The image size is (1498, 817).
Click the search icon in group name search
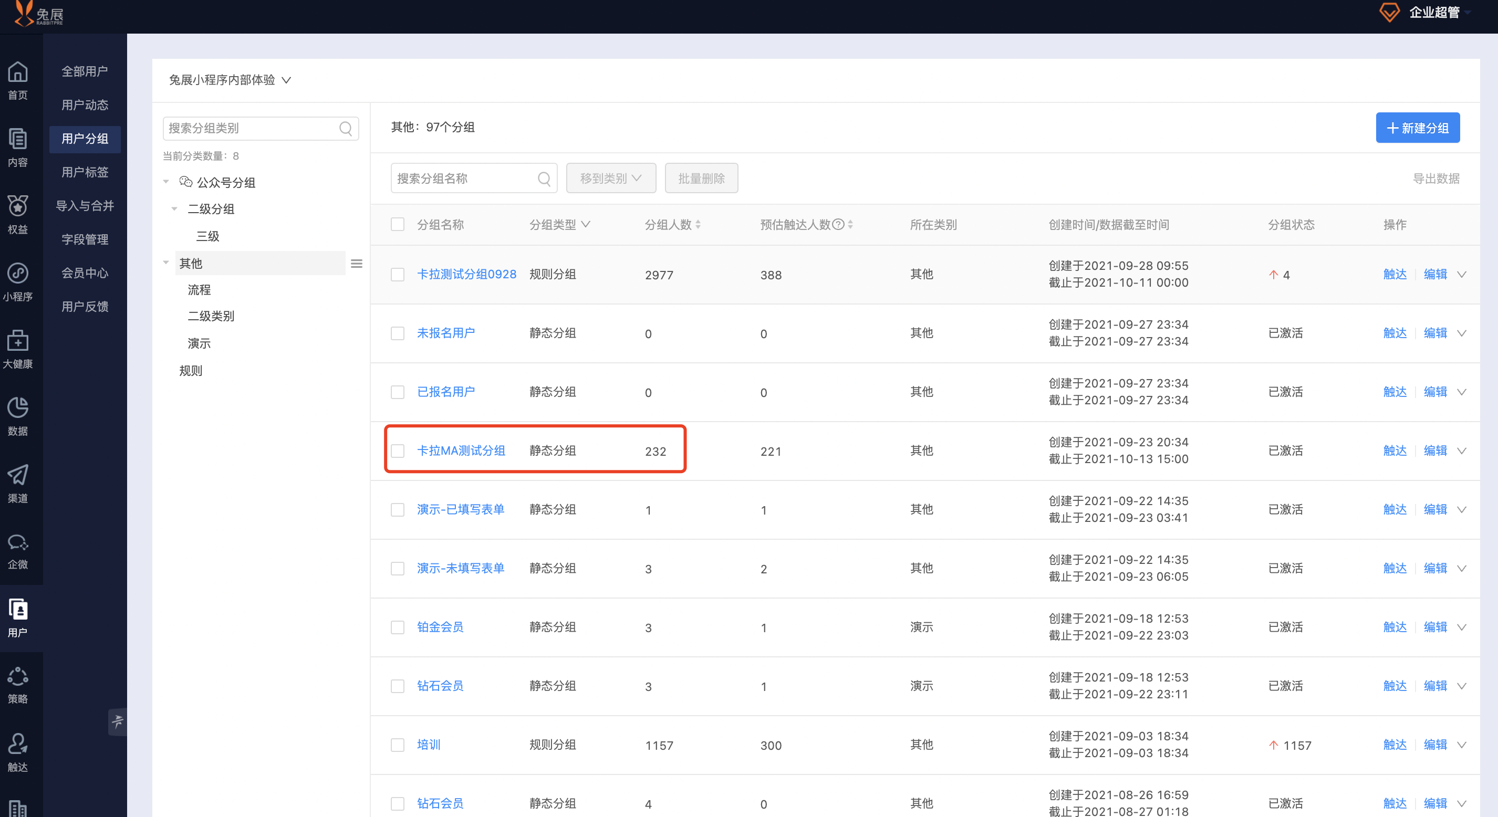coord(544,179)
